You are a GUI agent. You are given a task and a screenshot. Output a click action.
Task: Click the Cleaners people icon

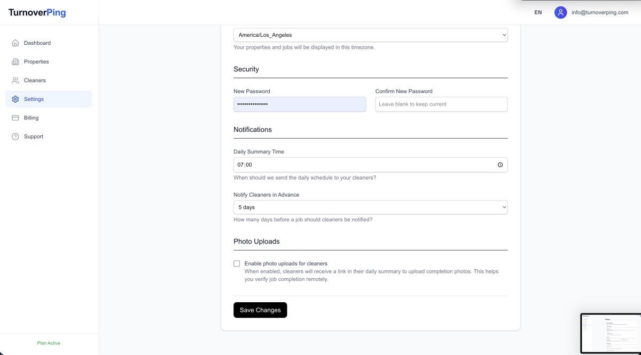click(15, 80)
